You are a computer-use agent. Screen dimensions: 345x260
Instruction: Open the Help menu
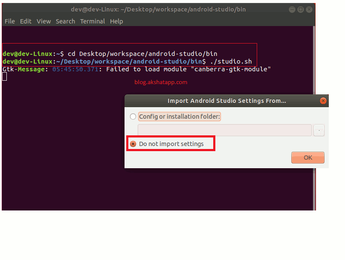[116, 21]
